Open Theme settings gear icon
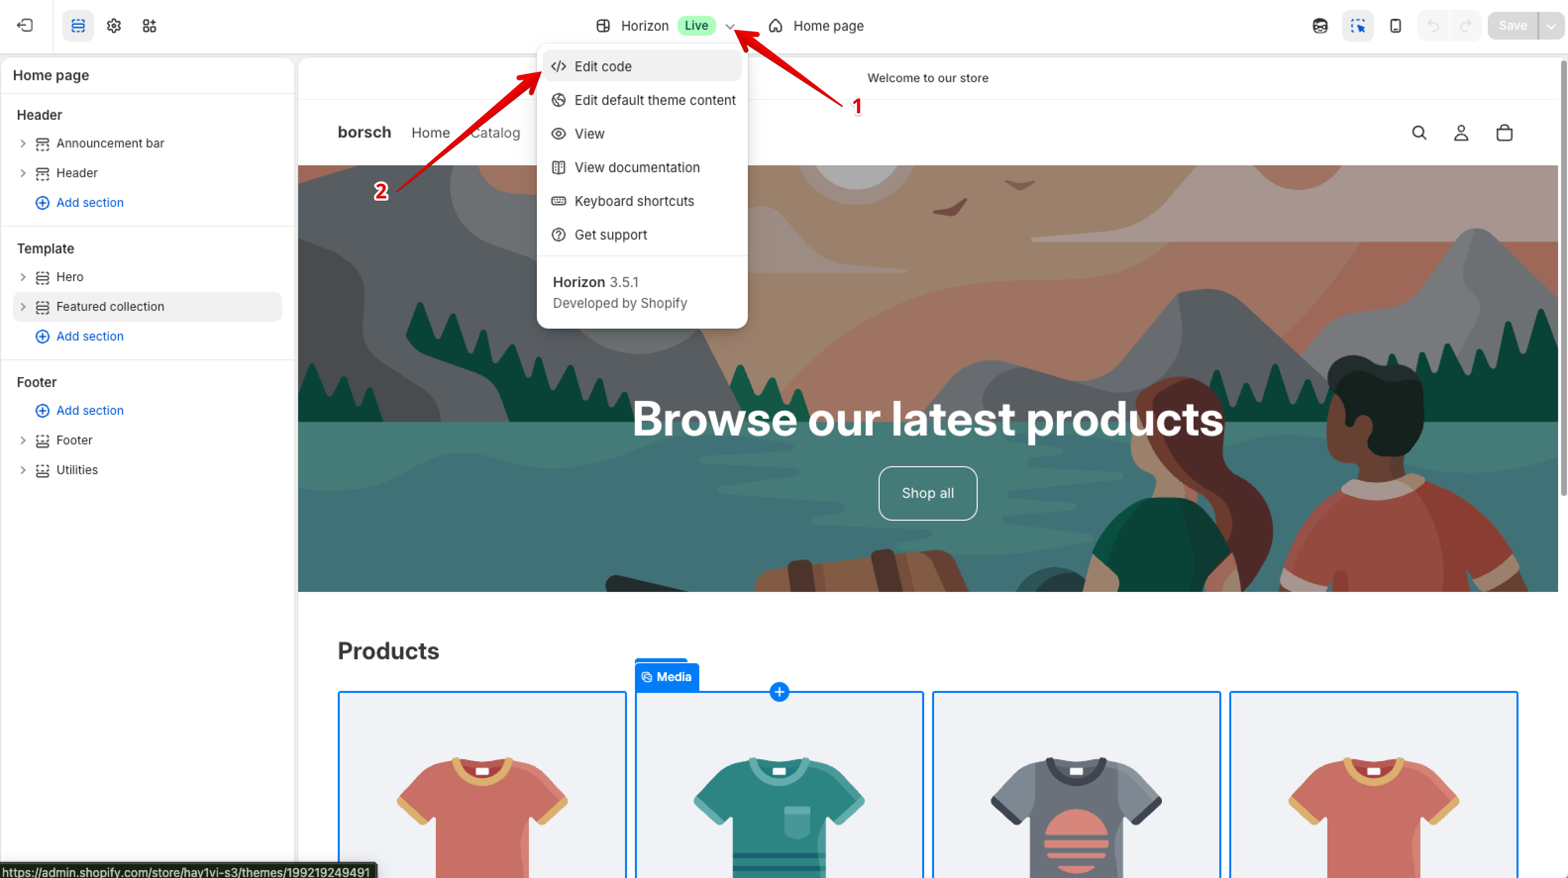The image size is (1568, 878). coord(114,26)
